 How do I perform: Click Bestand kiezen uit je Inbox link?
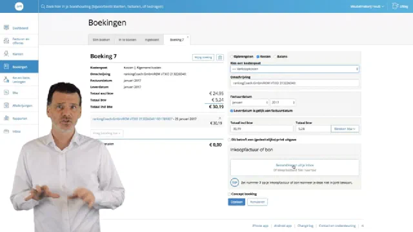tap(295, 165)
